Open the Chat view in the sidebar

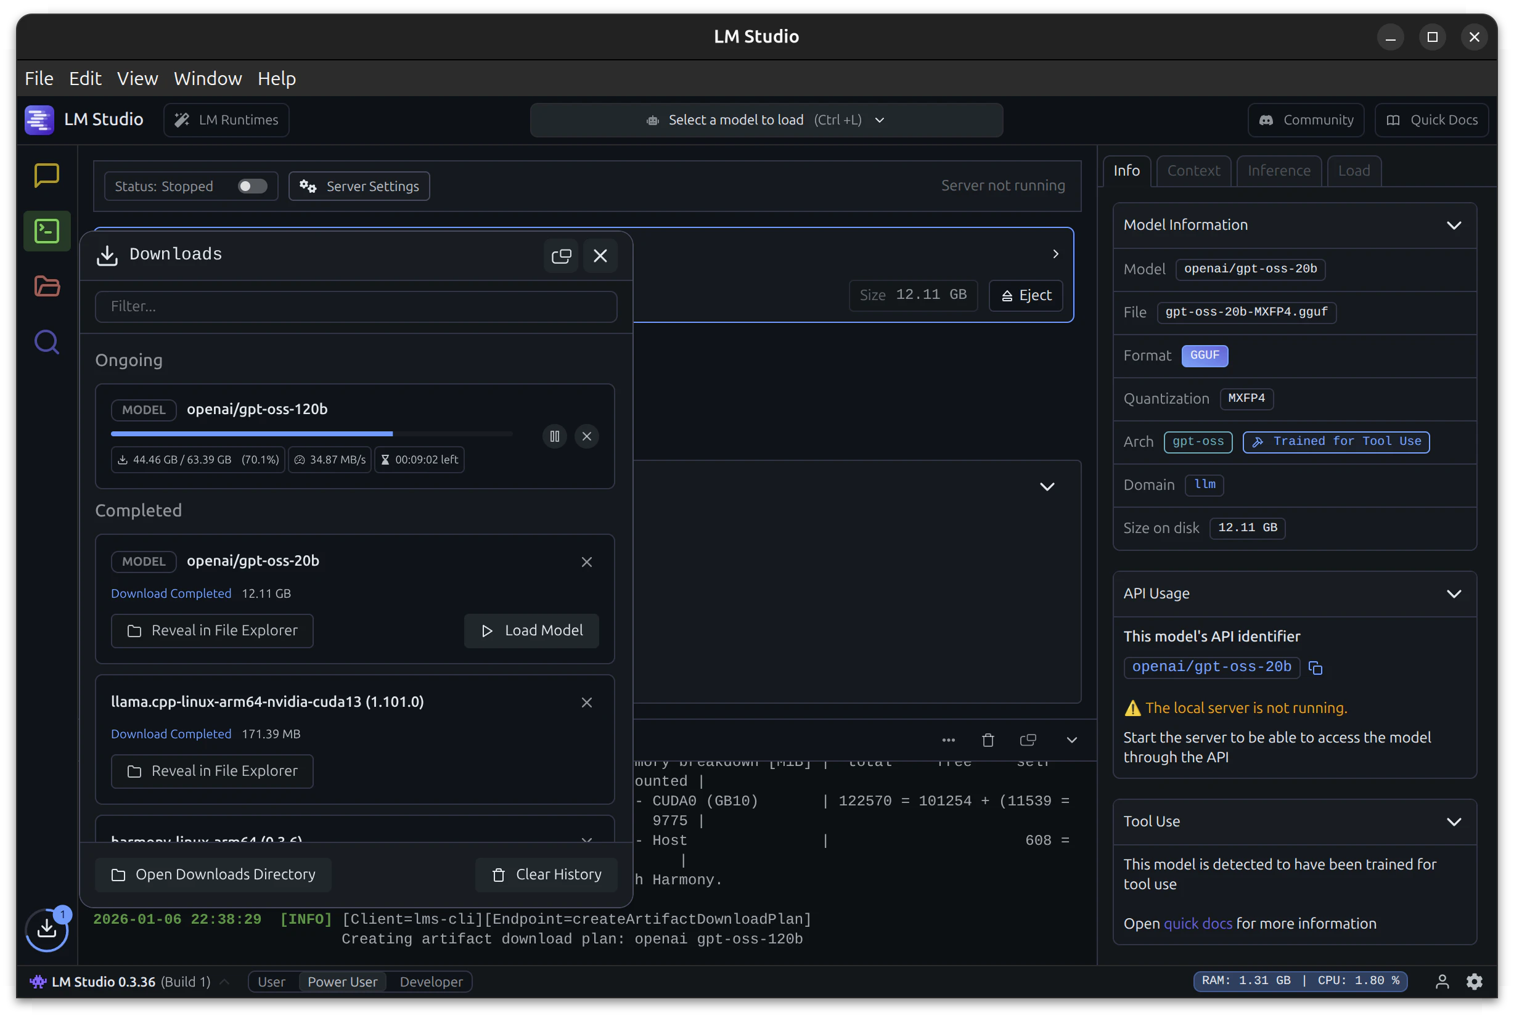[x=47, y=175]
